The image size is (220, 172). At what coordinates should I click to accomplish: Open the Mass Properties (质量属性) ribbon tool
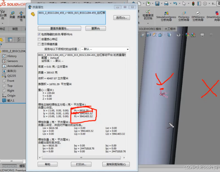pos(21,16)
